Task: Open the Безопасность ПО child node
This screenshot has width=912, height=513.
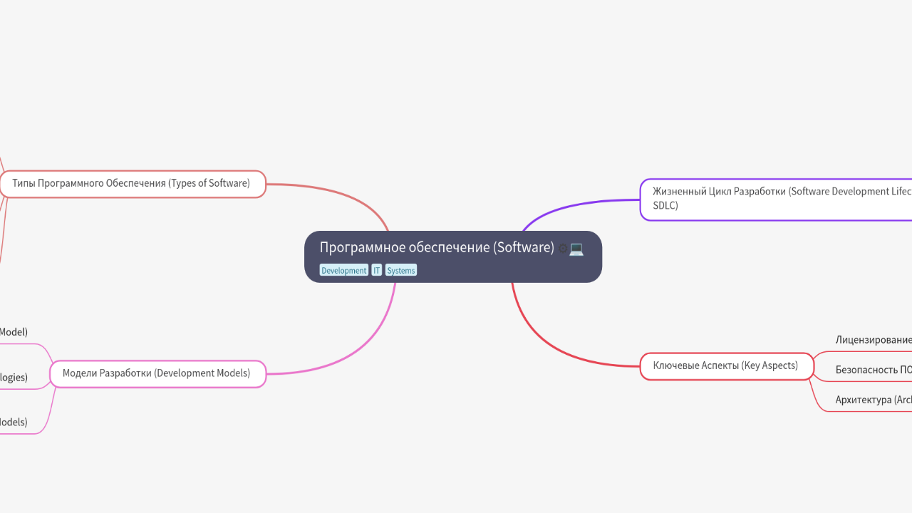Action: click(x=873, y=370)
